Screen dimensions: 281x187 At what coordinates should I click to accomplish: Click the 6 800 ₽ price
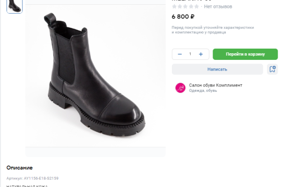(x=183, y=17)
